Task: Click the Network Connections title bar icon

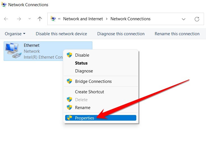Action: click(4, 5)
